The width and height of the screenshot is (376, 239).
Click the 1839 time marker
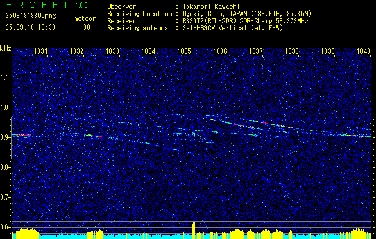pyautogui.click(x=328, y=51)
